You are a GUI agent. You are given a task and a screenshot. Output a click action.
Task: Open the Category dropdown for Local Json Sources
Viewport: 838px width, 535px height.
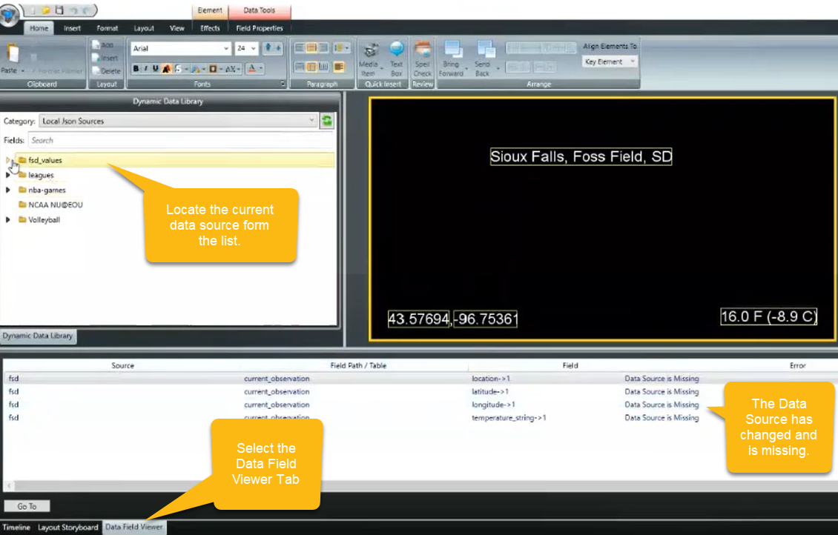click(312, 121)
